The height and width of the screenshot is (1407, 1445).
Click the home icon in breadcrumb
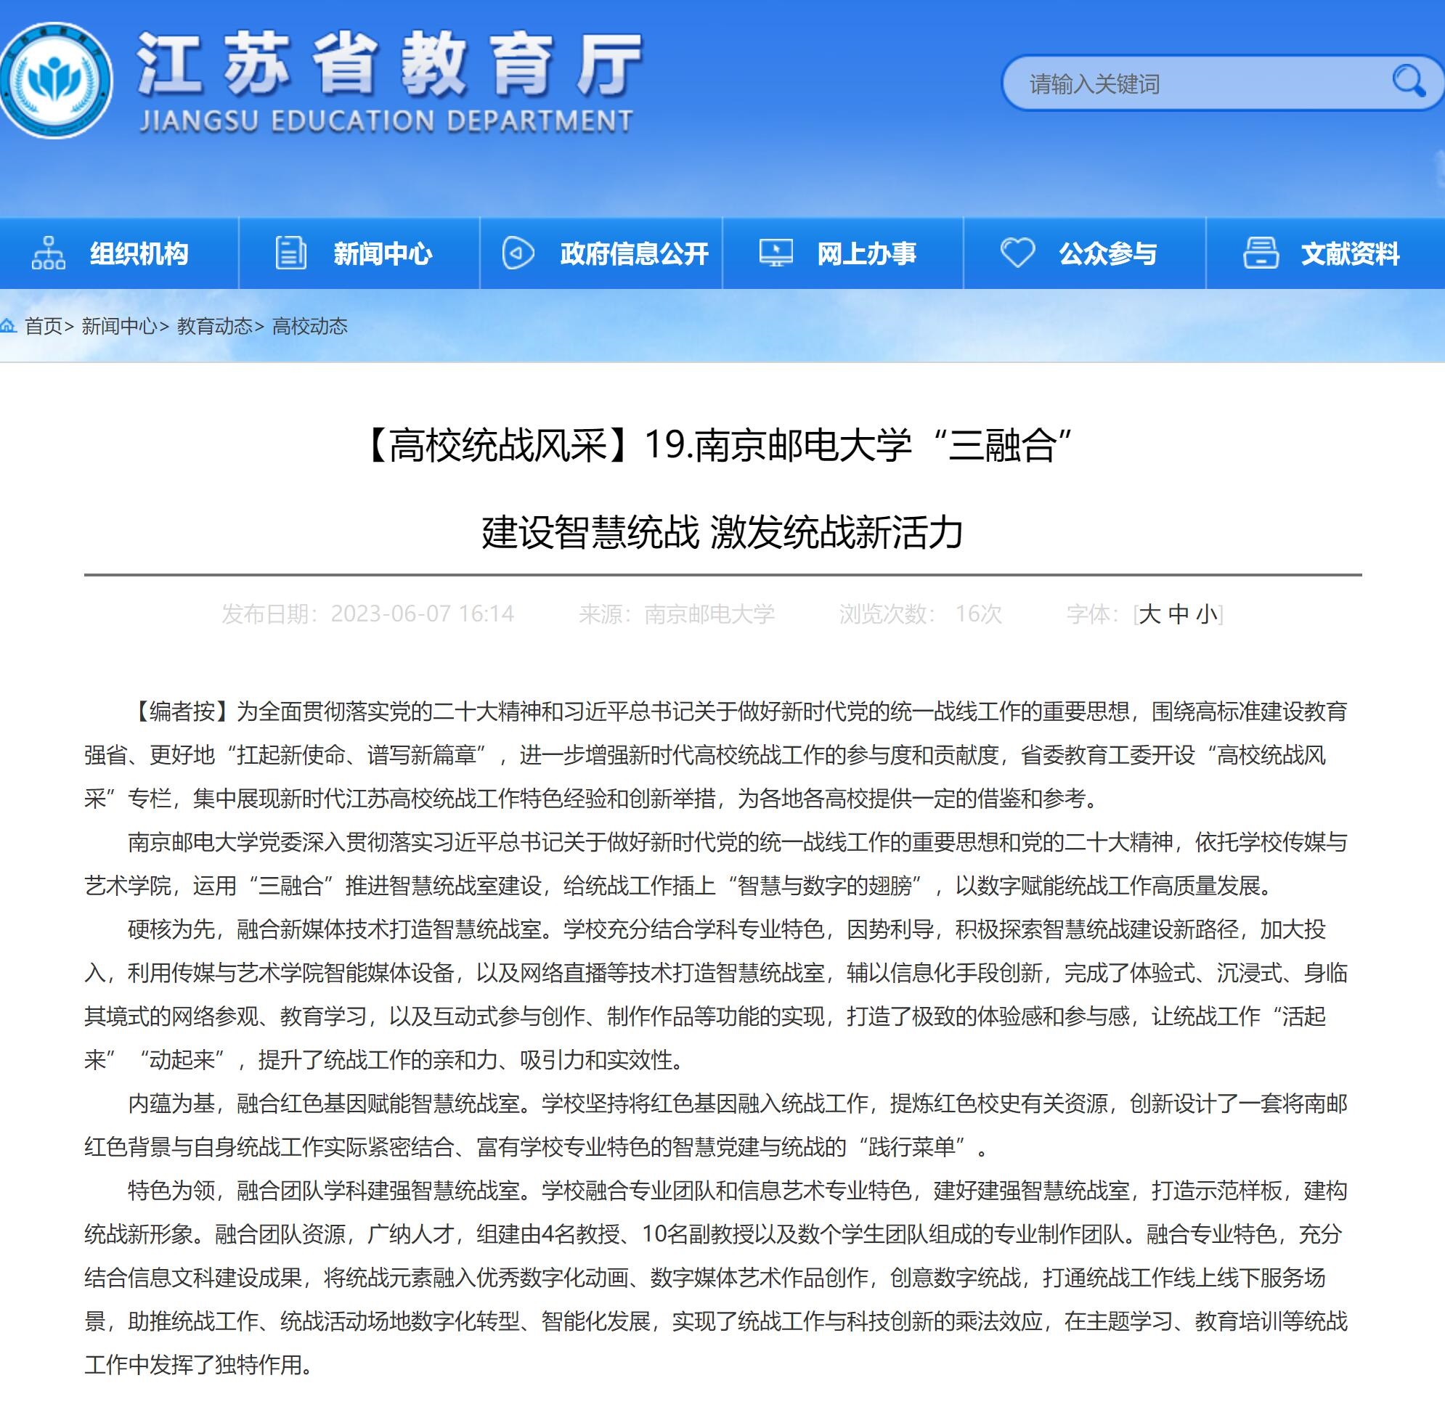click(8, 326)
